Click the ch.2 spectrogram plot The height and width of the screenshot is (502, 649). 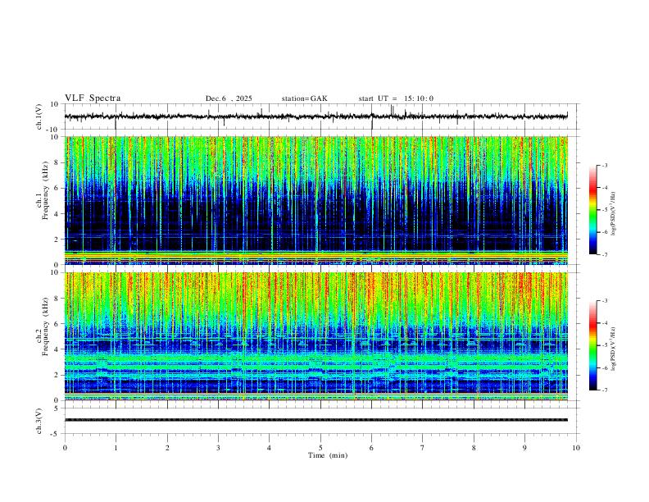pyautogui.click(x=316, y=336)
